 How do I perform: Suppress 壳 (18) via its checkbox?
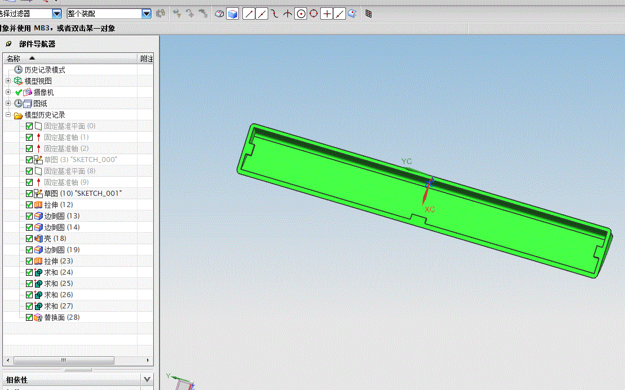[x=29, y=239]
